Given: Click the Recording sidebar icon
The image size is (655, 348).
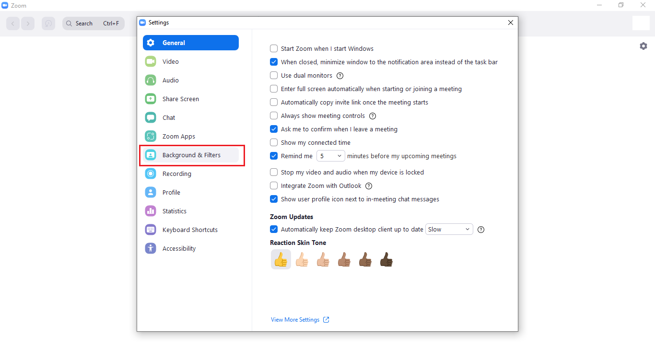Looking at the screenshot, I should point(151,174).
